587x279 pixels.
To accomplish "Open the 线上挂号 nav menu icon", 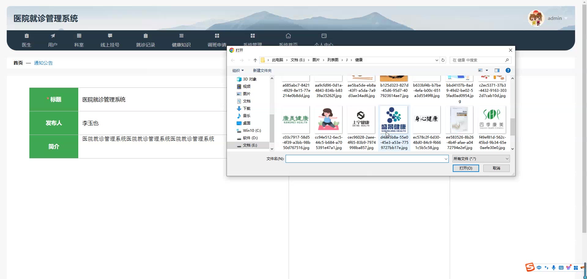I will (110, 36).
